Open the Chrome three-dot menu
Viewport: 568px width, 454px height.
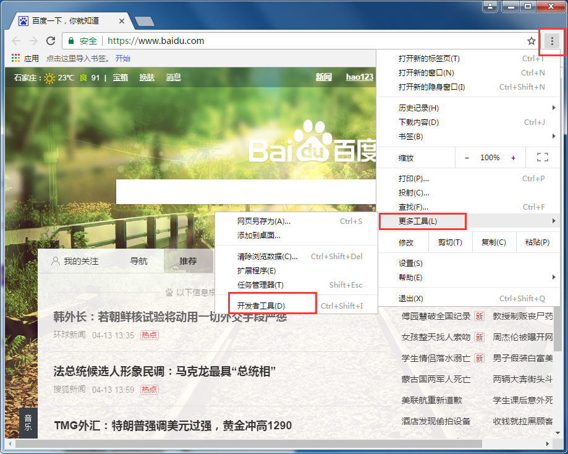click(553, 41)
